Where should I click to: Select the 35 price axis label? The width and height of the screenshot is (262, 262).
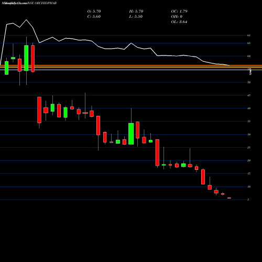pos(249,122)
